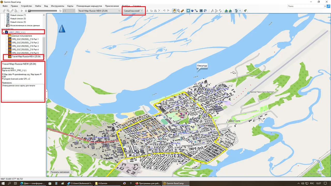Viewport: 331px width, 186px height.
Task: Open the Инструменты menu
Action: 57,6
